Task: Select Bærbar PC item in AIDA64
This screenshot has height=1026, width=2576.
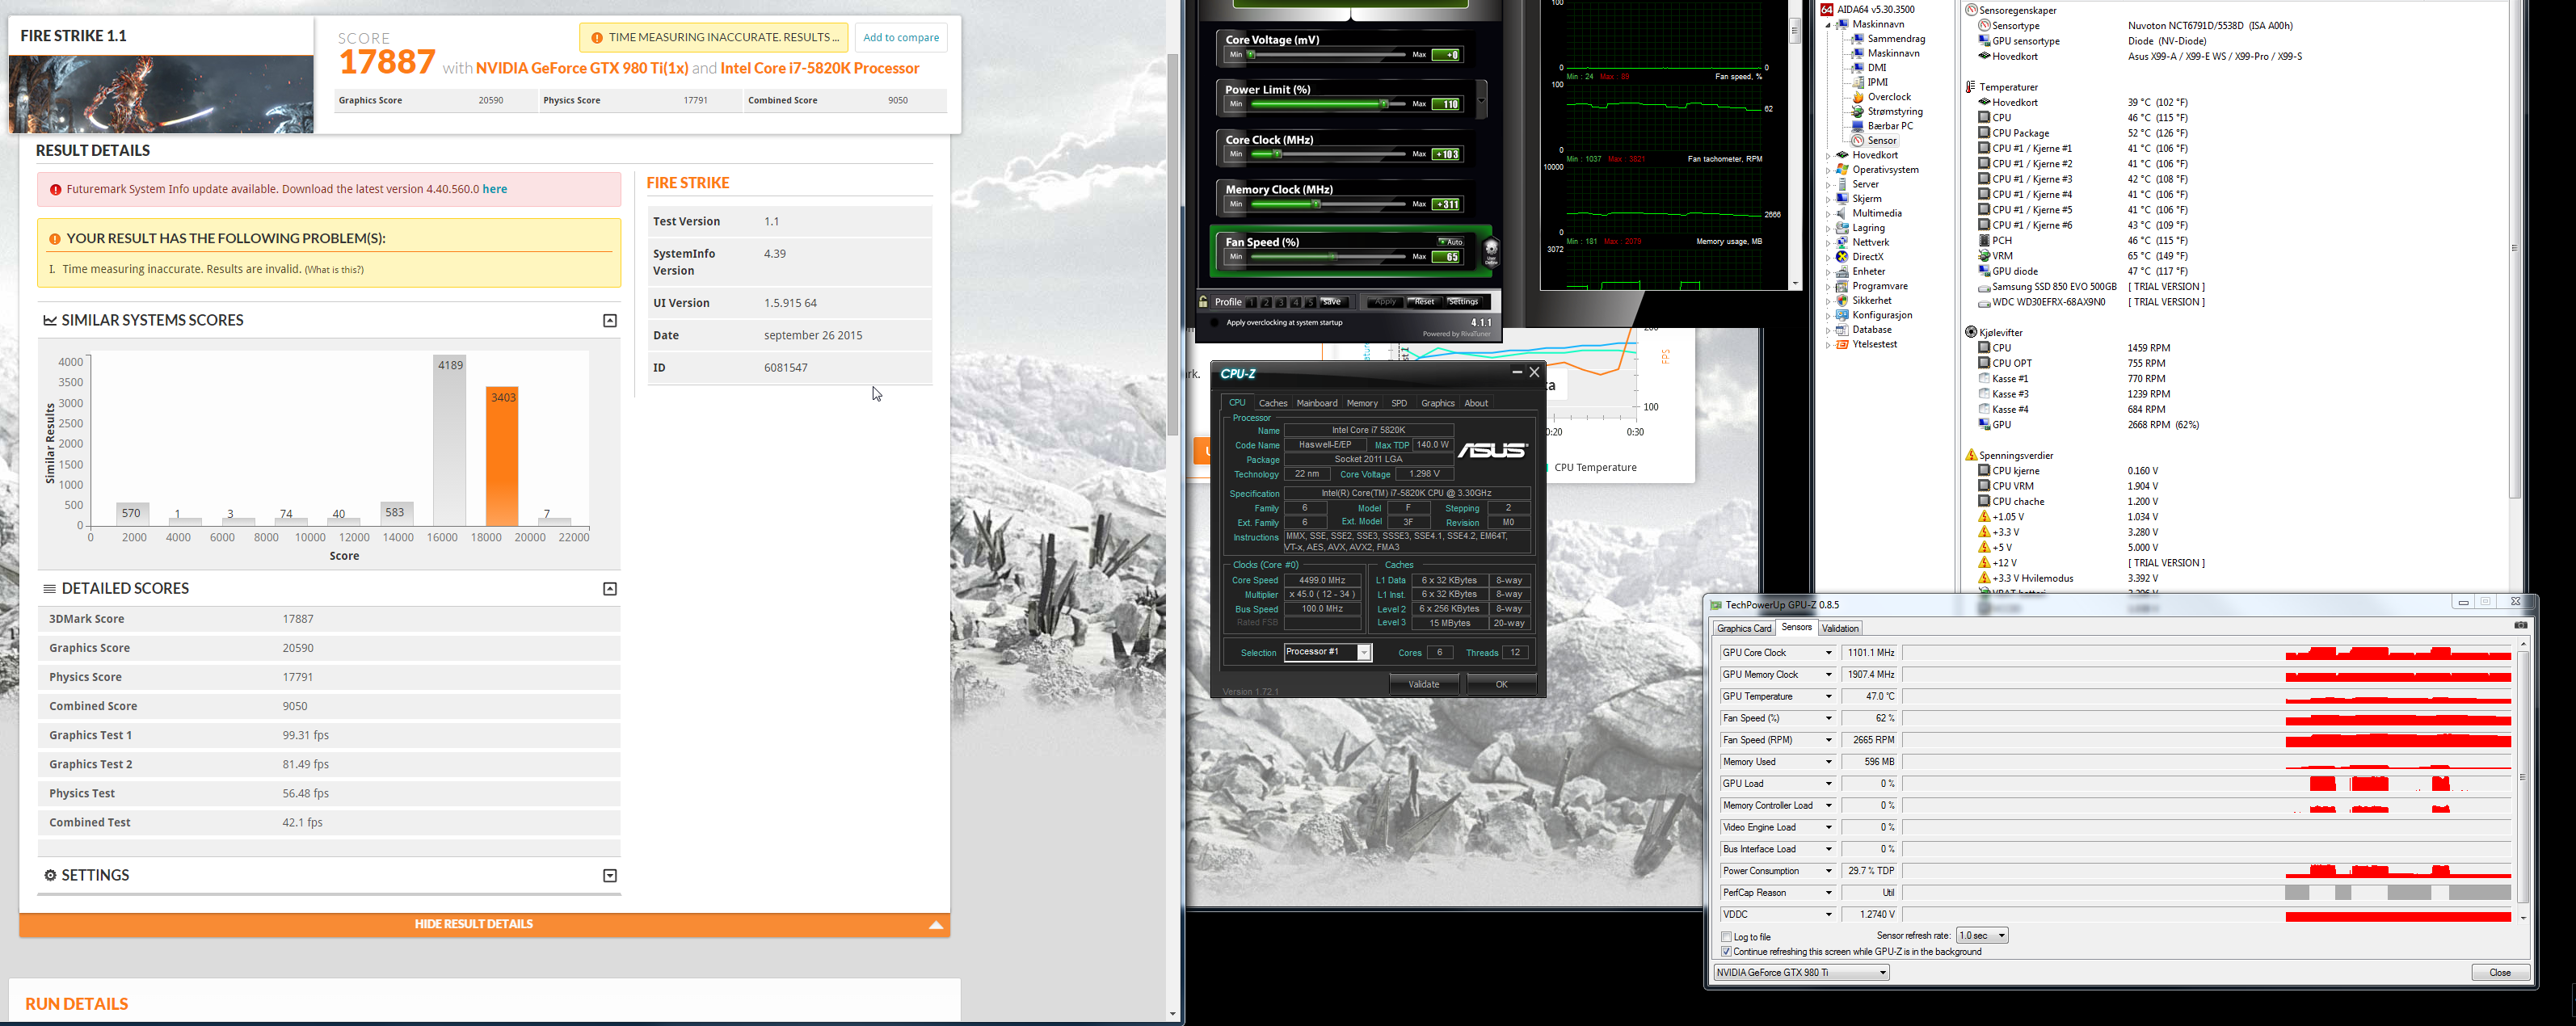Action: (x=1882, y=126)
